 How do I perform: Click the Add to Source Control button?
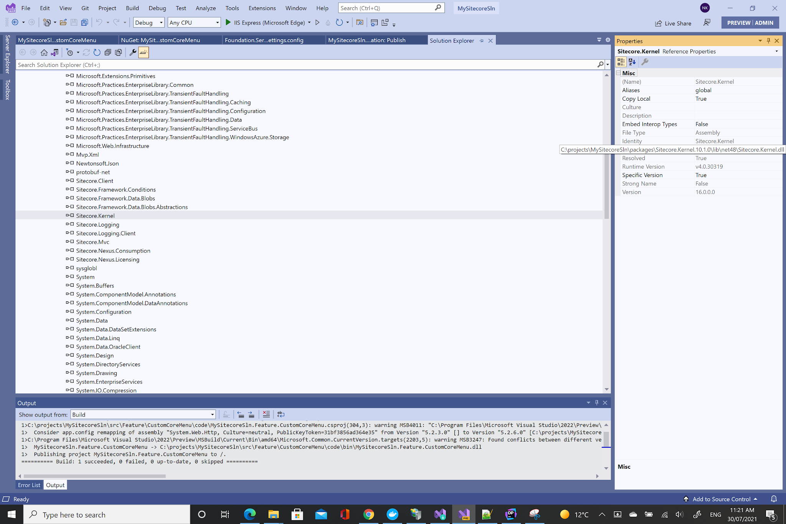coord(721,499)
